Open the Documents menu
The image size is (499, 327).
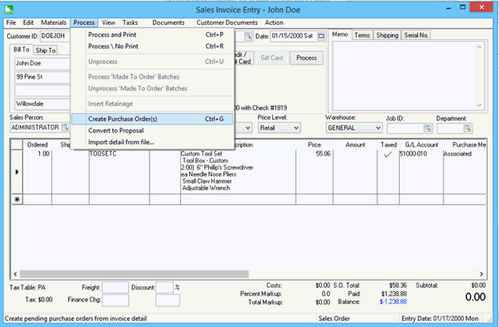[168, 22]
